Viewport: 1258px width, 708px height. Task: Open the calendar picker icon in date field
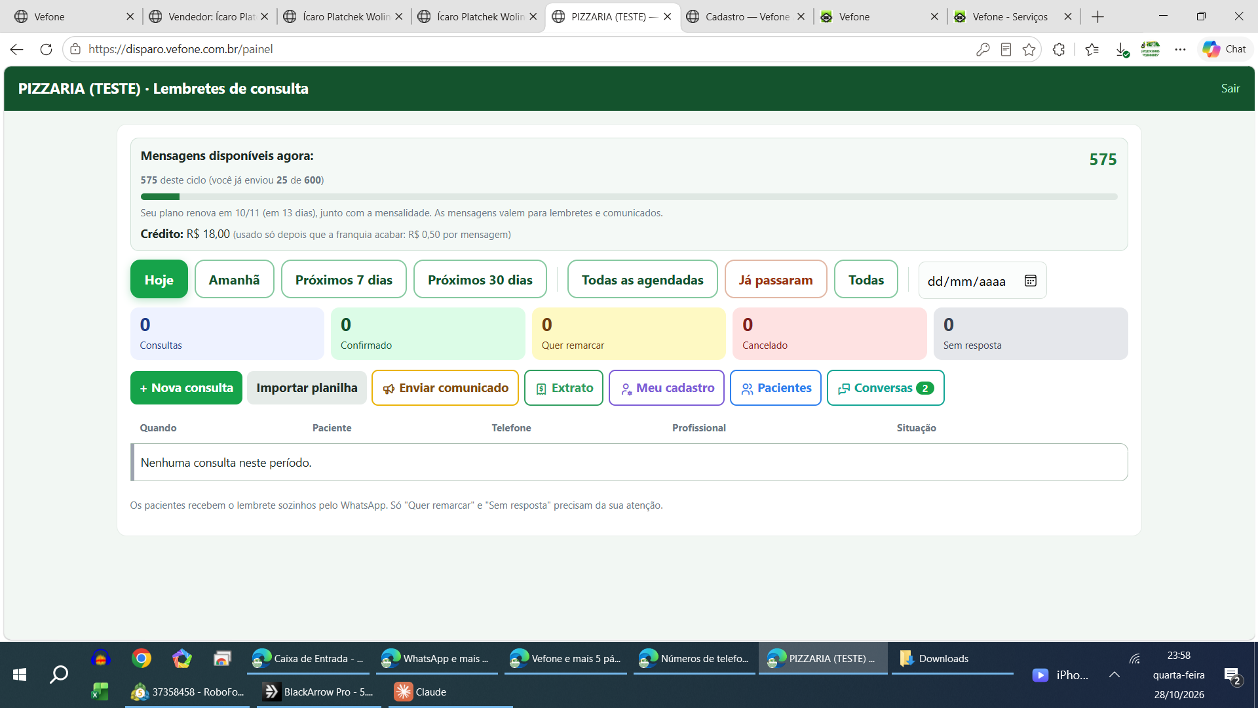pyautogui.click(x=1030, y=281)
